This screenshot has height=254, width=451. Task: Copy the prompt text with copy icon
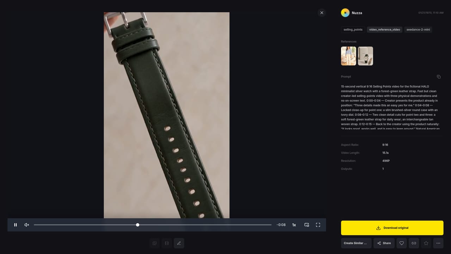tap(439, 77)
